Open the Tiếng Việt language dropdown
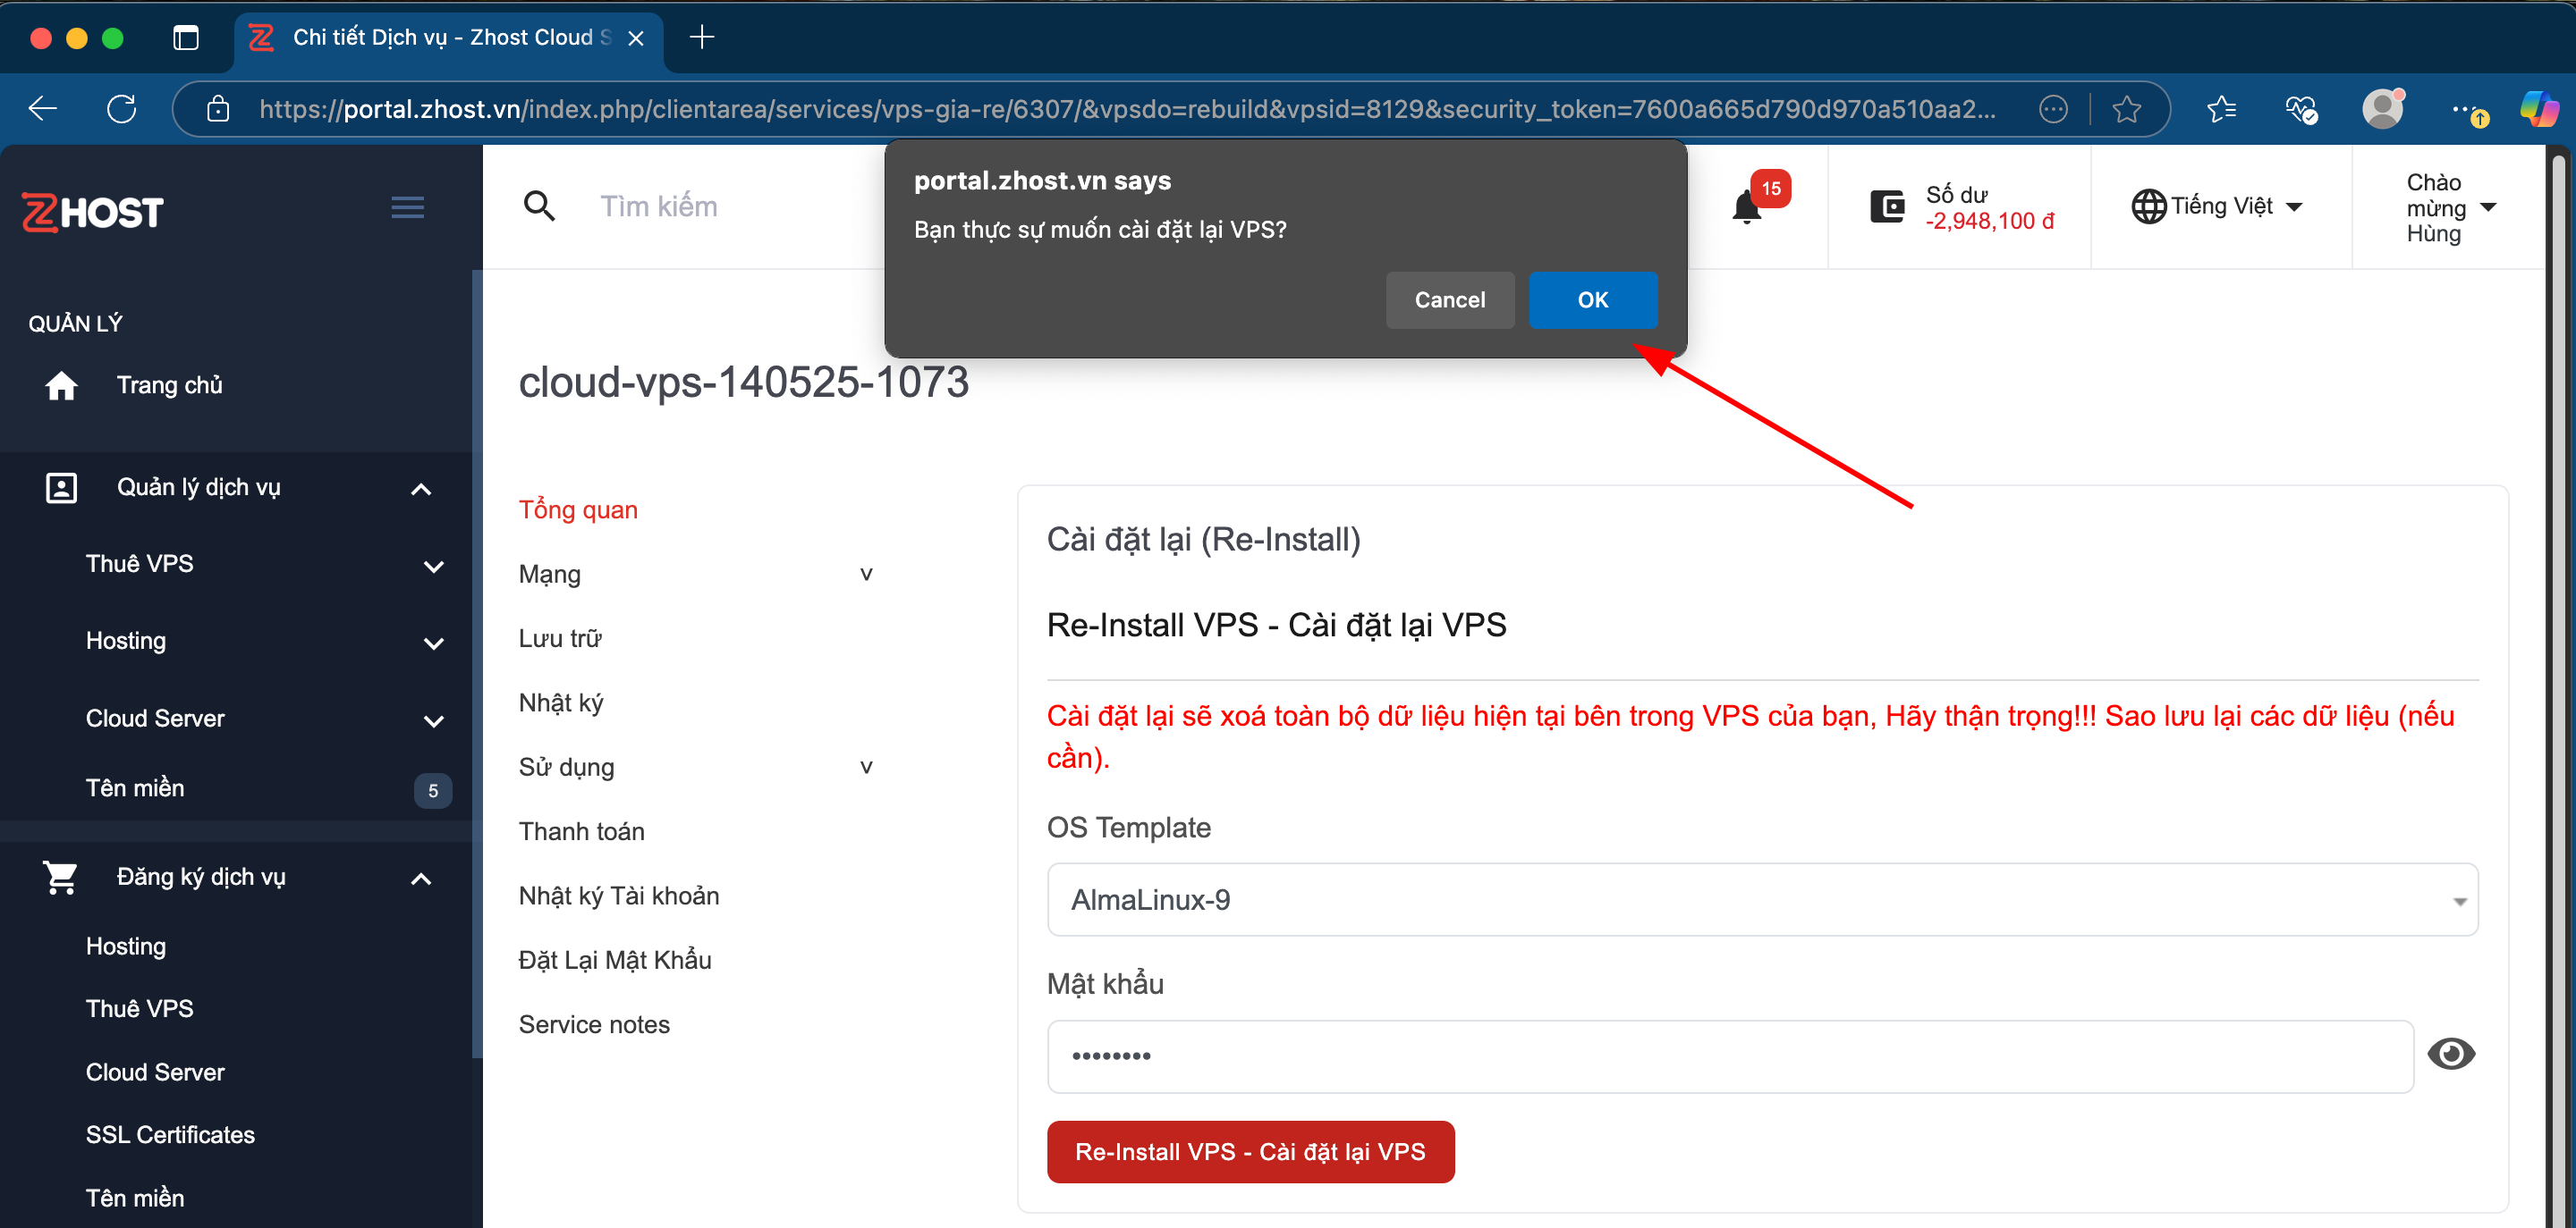This screenshot has height=1228, width=2576. pos(2220,206)
